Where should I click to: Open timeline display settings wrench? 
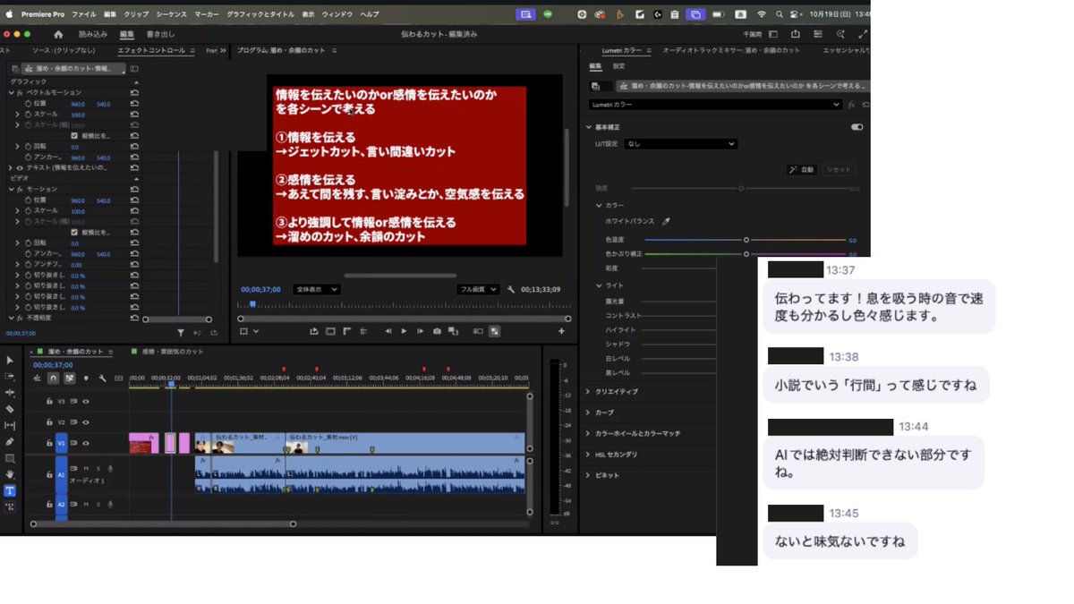[x=103, y=378]
